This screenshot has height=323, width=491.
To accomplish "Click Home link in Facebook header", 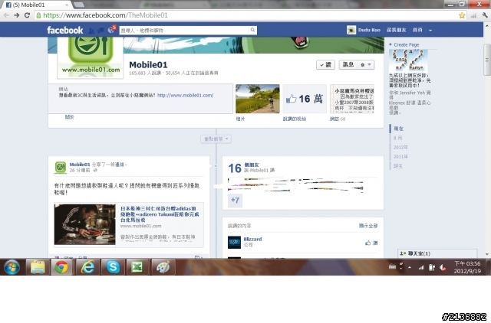I will click(x=417, y=30).
